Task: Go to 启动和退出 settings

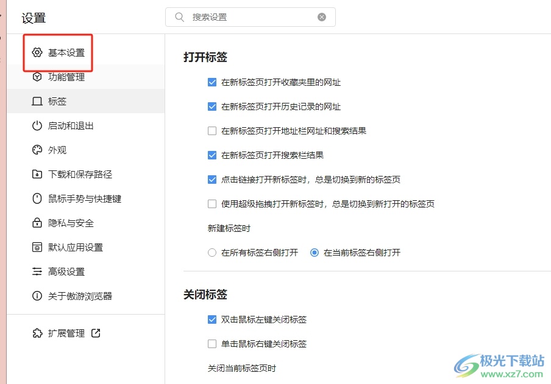Action: (x=71, y=125)
